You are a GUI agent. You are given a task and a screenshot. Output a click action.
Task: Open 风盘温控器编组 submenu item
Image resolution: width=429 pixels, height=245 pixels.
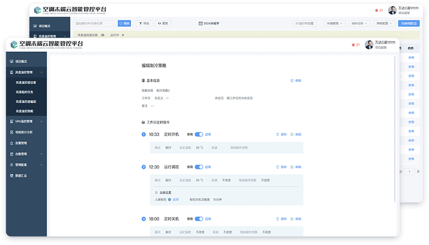pyautogui.click(x=26, y=102)
